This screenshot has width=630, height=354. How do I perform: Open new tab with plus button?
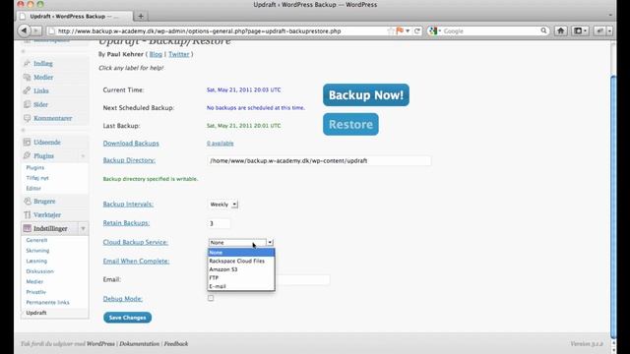pos(141,16)
